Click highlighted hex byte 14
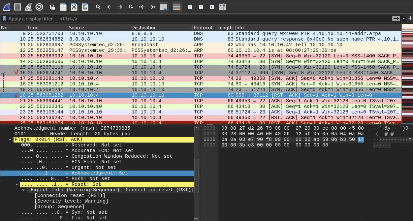 click(x=361, y=140)
